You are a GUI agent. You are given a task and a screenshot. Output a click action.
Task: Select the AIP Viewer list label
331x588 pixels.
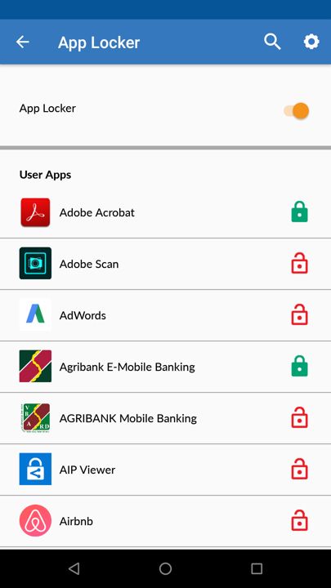pos(87,470)
